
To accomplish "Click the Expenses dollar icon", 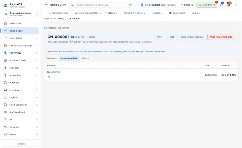I will click(x=5, y=68).
